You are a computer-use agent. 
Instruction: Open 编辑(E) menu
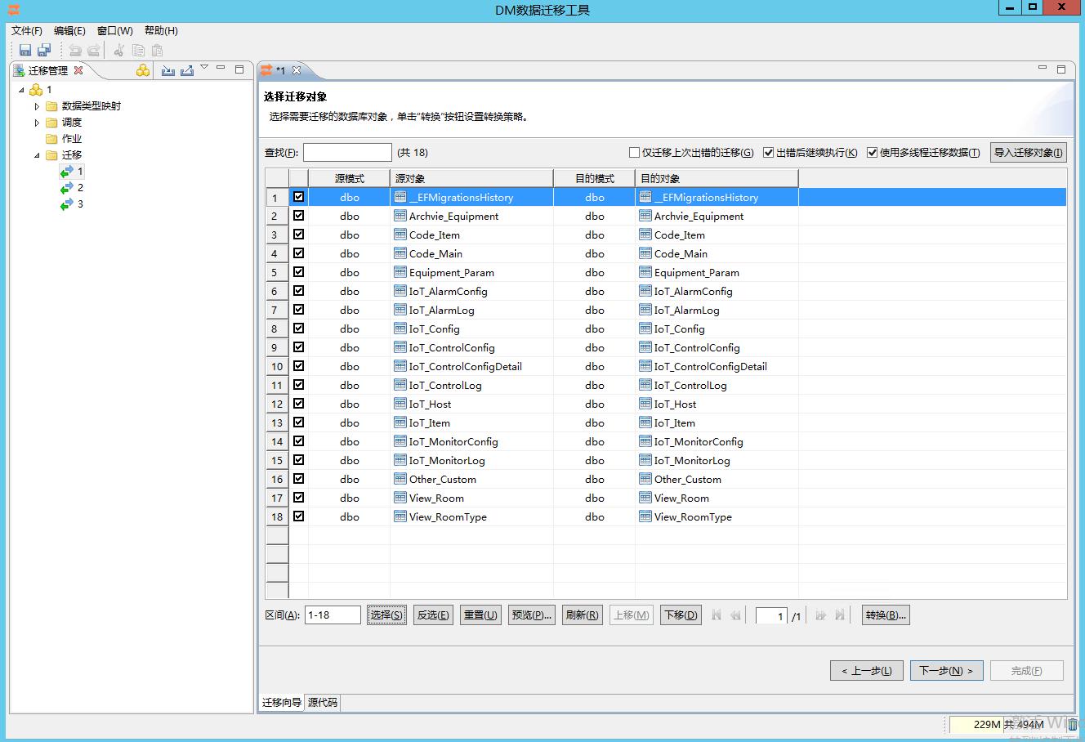click(69, 30)
